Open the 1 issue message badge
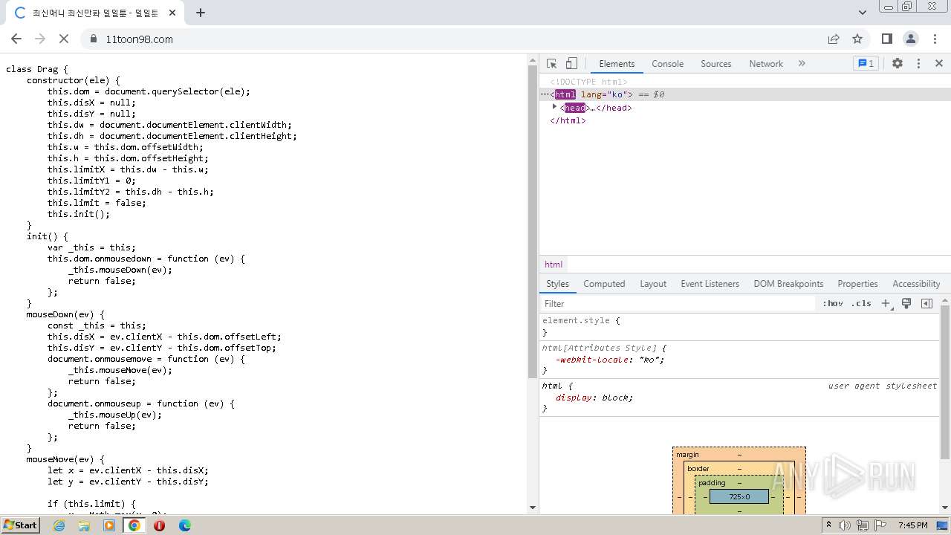Viewport: 951px width, 535px height. tap(866, 63)
